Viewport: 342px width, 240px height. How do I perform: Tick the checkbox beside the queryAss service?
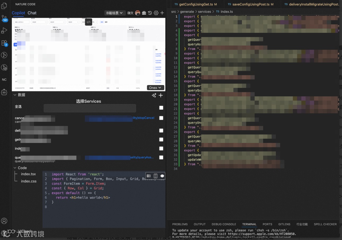point(161,157)
